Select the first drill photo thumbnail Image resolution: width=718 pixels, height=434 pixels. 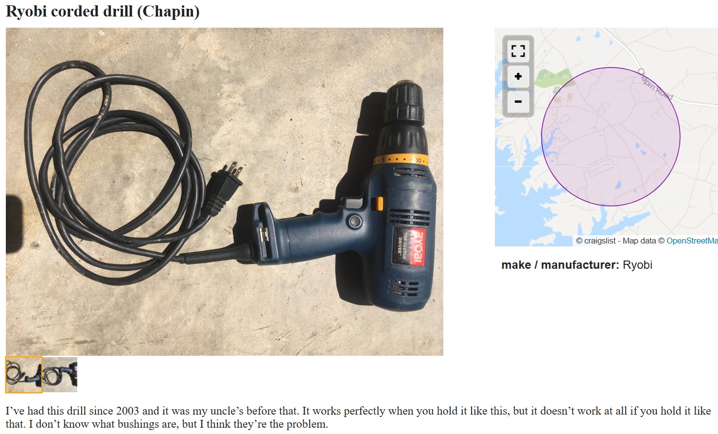(x=24, y=375)
